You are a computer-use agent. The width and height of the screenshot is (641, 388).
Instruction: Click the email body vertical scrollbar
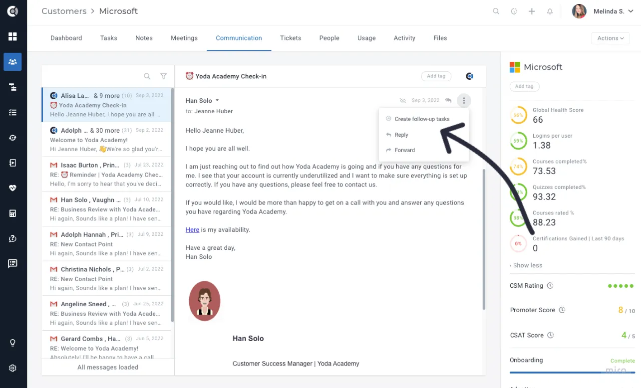point(483,239)
